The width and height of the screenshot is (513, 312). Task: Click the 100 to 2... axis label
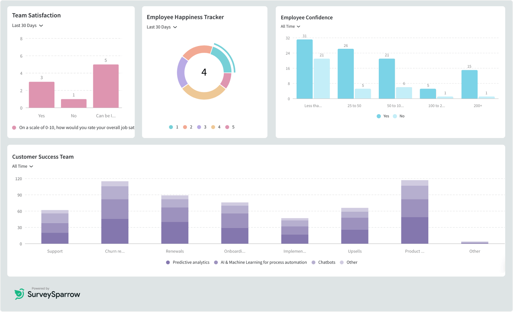coord(437,106)
